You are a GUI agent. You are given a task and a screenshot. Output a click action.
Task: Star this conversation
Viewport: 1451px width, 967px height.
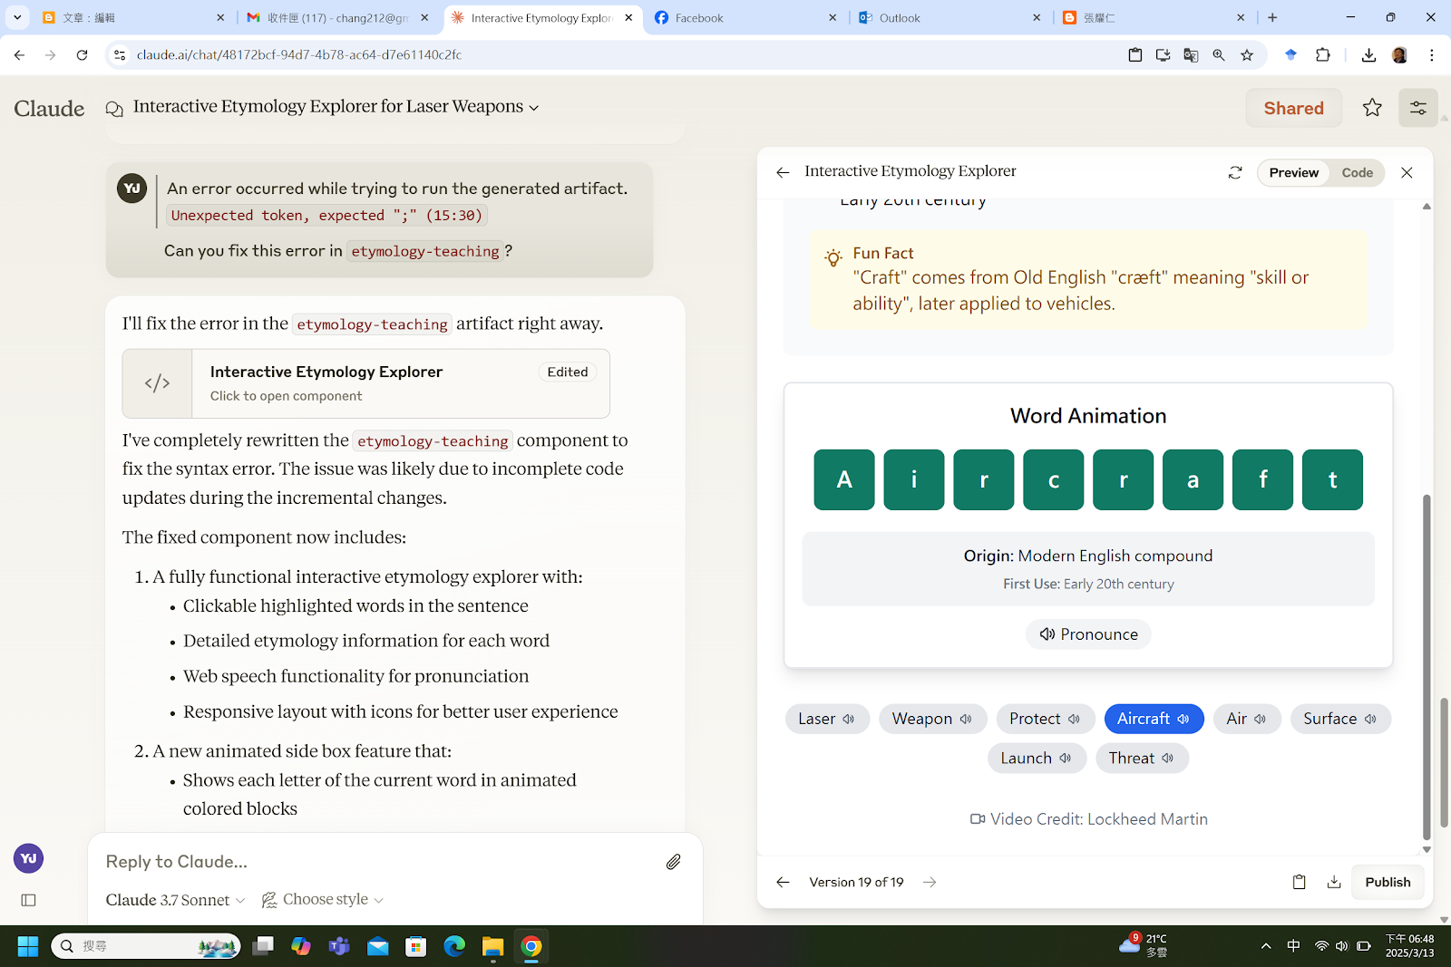tap(1372, 108)
